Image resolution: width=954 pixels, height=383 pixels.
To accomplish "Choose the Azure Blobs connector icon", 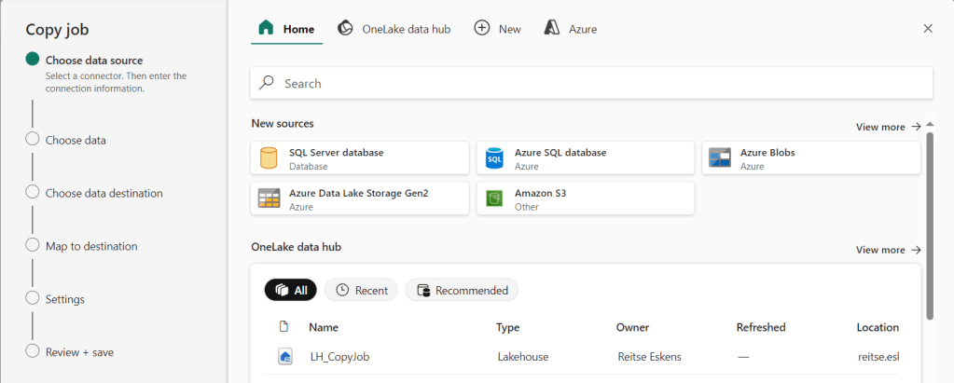I will coord(720,158).
